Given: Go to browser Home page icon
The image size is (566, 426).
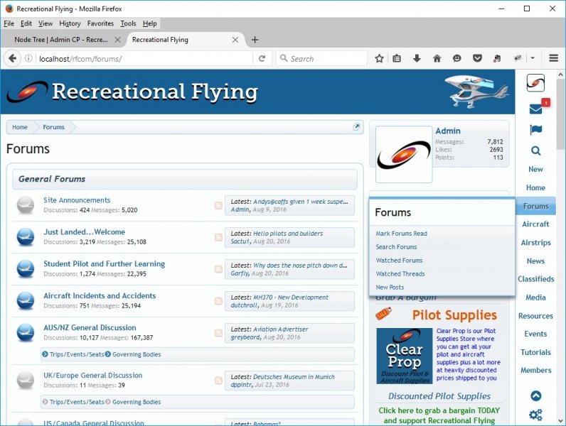Looking at the screenshot, I should (437, 58).
